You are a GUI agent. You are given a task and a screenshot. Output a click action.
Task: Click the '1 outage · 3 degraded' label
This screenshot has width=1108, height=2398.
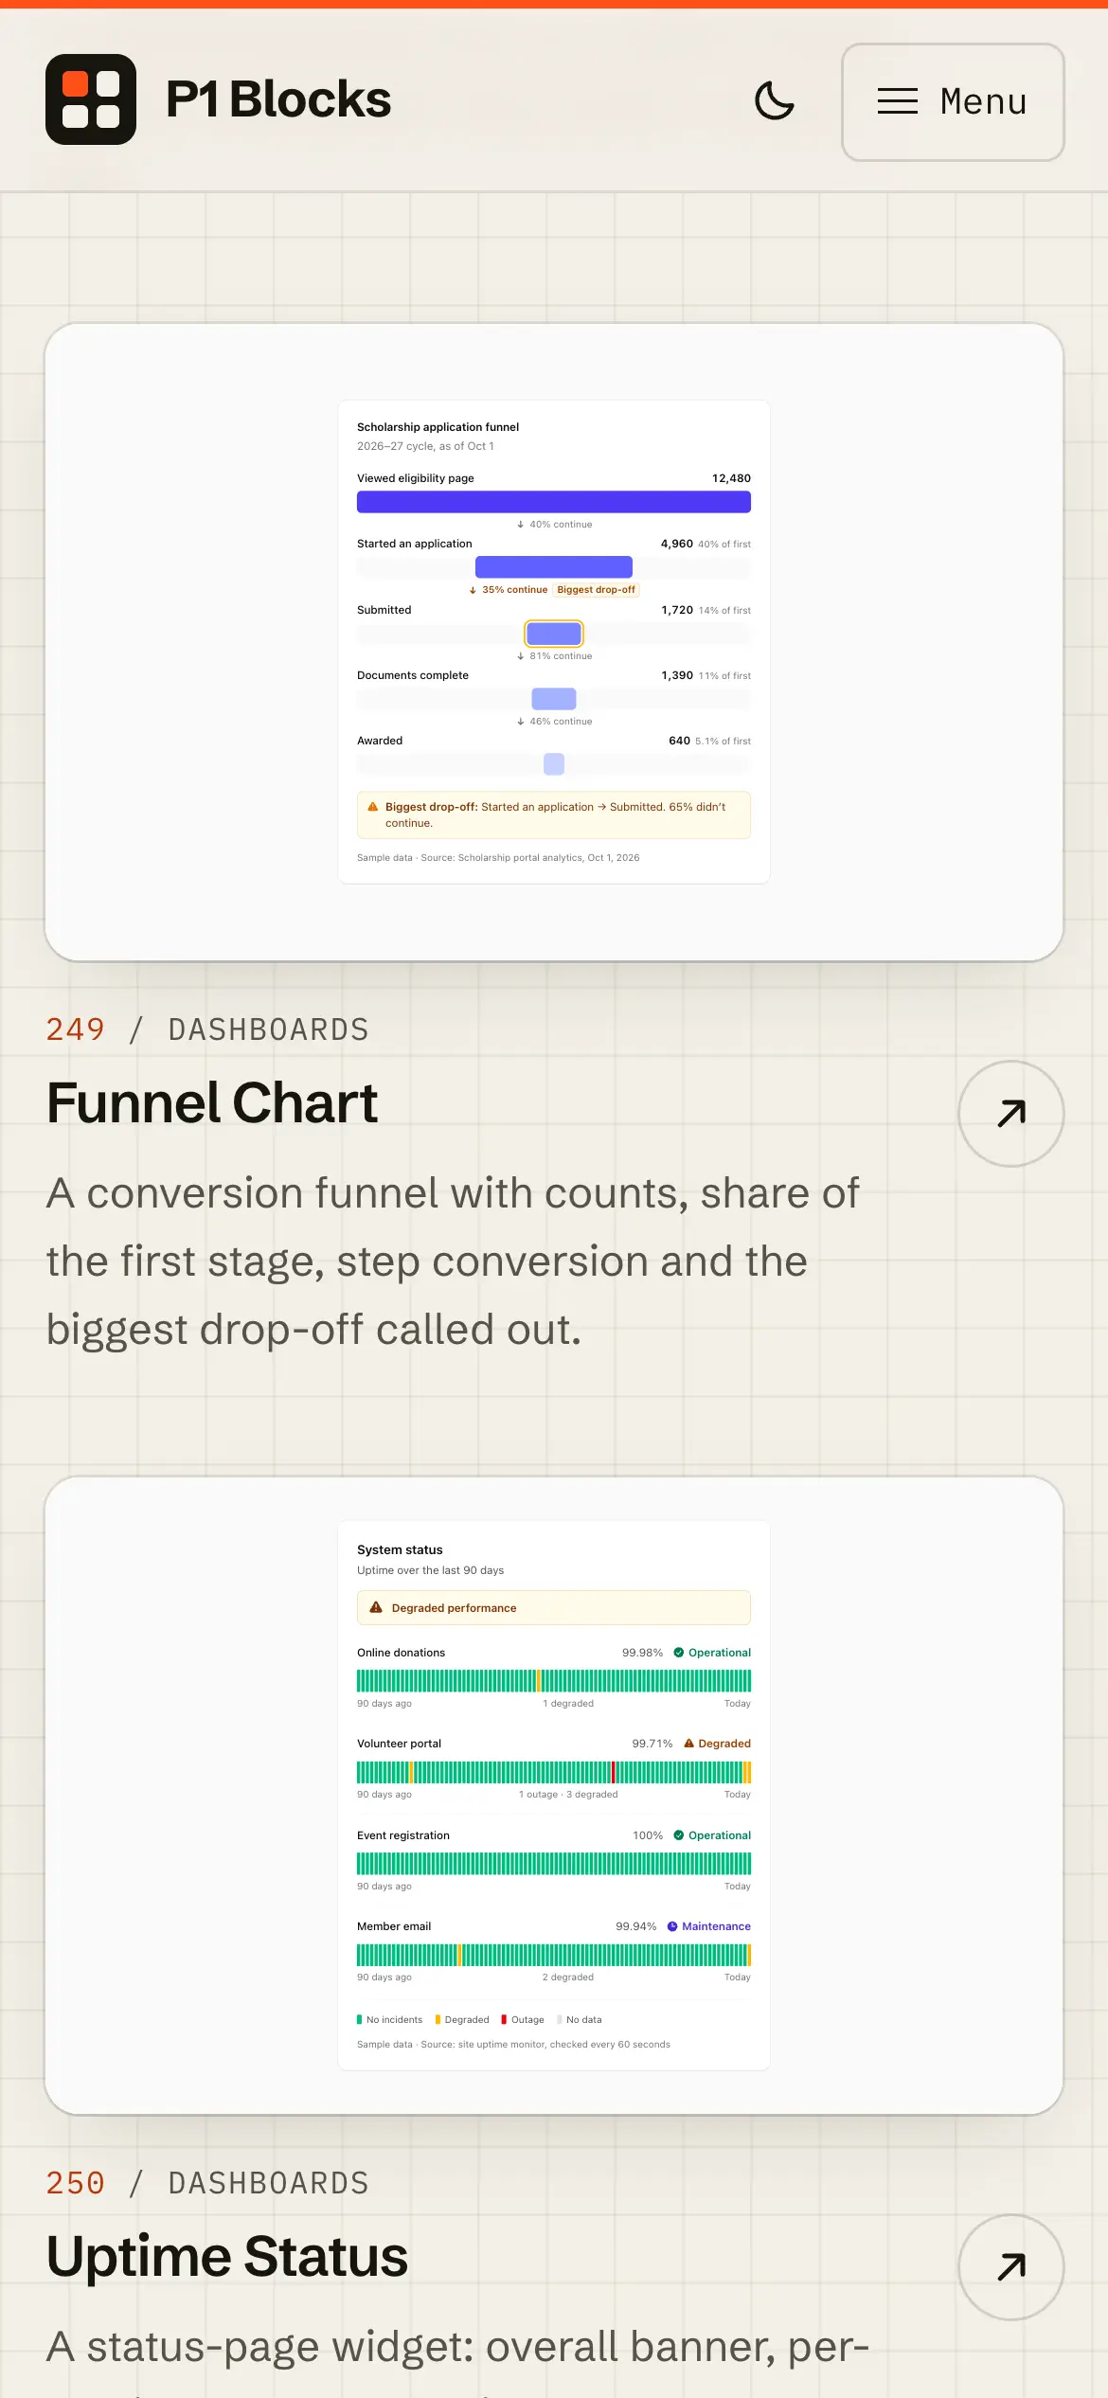point(568,1795)
